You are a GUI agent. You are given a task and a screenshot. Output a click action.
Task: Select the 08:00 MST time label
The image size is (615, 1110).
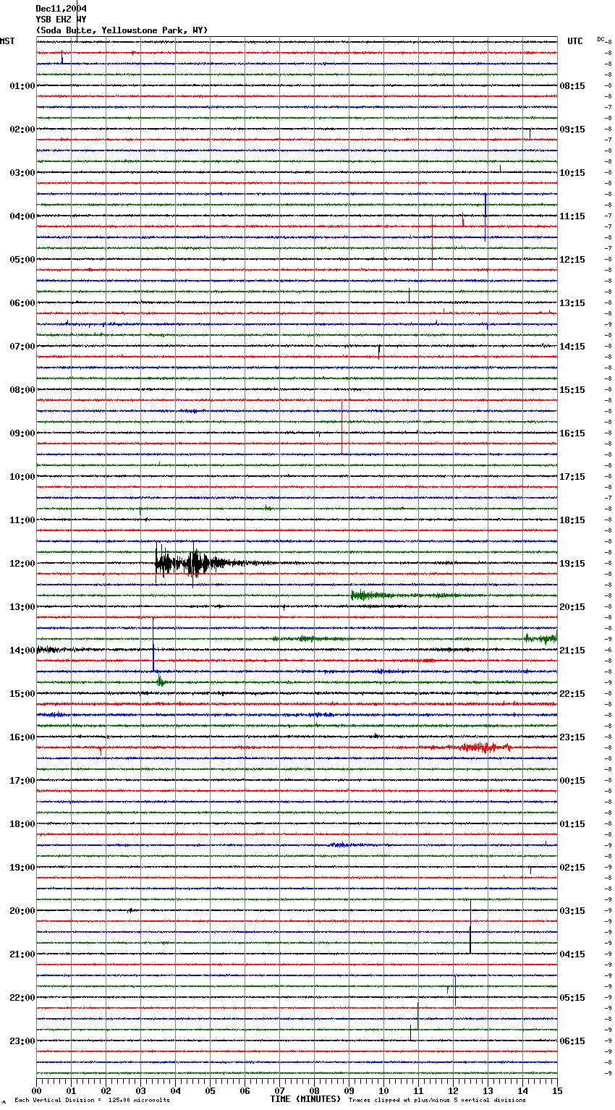(x=22, y=390)
